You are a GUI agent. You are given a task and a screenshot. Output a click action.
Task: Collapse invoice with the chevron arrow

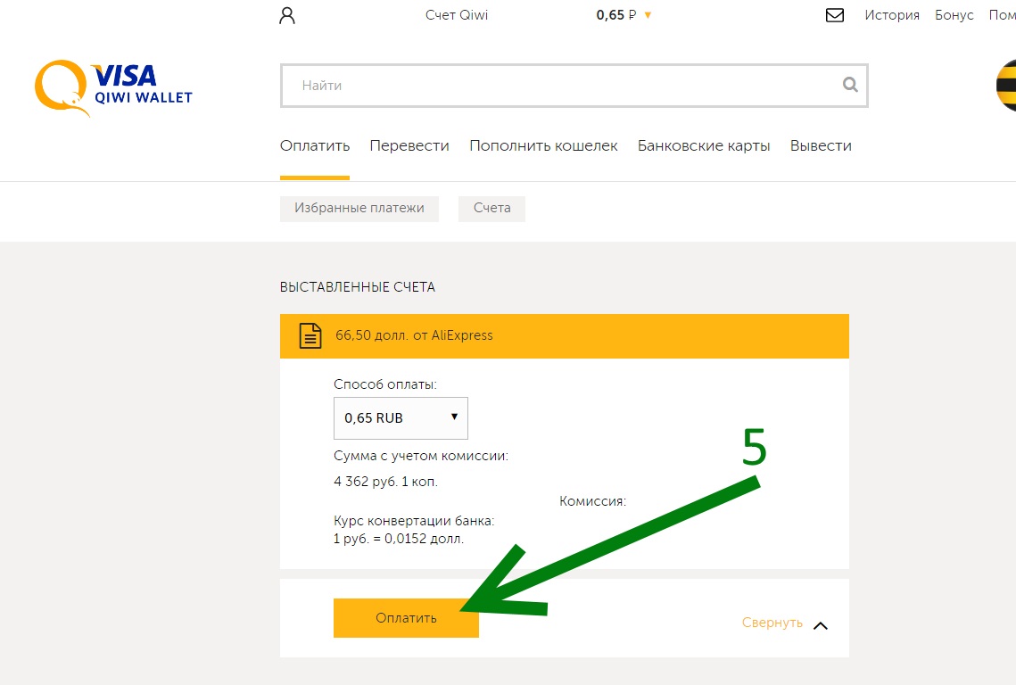tap(821, 624)
